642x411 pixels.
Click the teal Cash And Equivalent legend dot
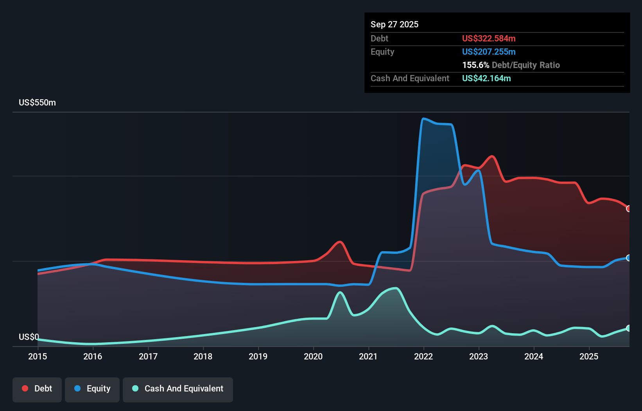pyautogui.click(x=134, y=388)
